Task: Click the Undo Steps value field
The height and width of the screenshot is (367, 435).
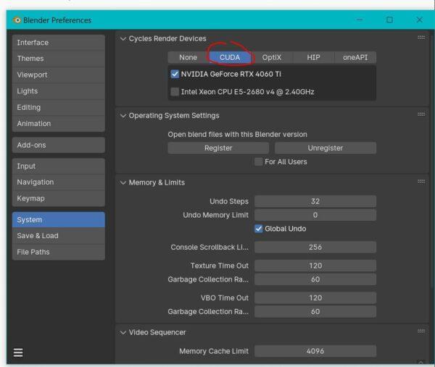Action: click(x=315, y=201)
